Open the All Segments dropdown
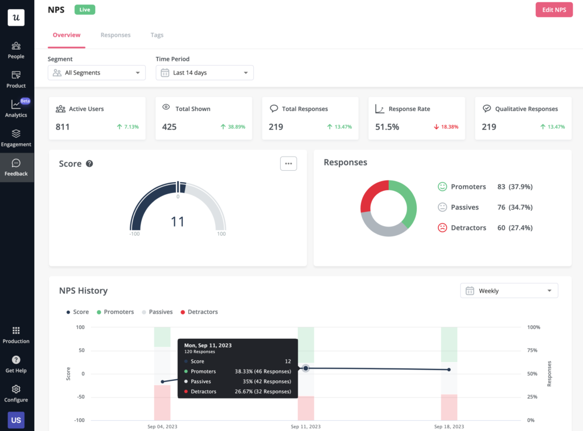The width and height of the screenshot is (583, 431). (x=96, y=72)
